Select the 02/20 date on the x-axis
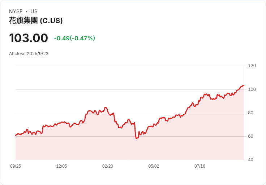 pos(108,166)
